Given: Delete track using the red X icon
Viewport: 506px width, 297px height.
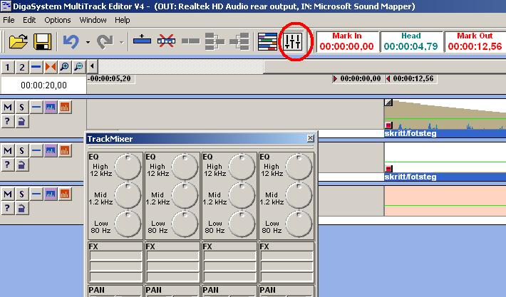Looking at the screenshot, I should click(x=166, y=41).
